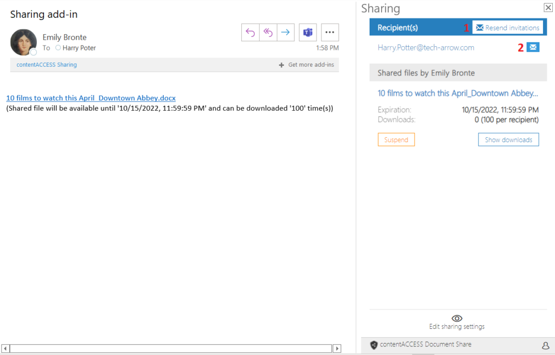Toggle sender selection circle under the profile picture

[33, 53]
